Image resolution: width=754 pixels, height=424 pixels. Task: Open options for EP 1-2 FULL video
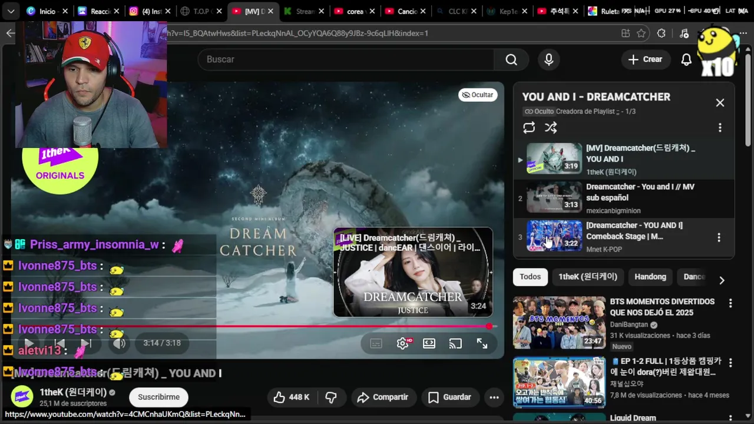point(730,363)
